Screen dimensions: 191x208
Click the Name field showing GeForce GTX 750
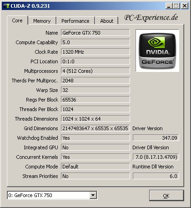[95, 33]
